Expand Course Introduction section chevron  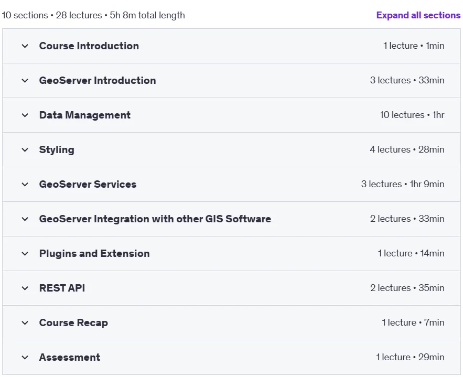click(25, 46)
